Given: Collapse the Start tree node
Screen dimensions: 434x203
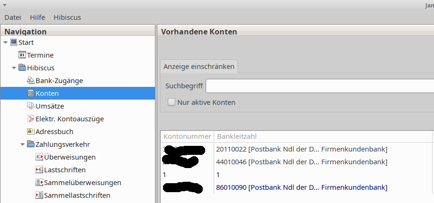Looking at the screenshot, I should click(x=5, y=42).
